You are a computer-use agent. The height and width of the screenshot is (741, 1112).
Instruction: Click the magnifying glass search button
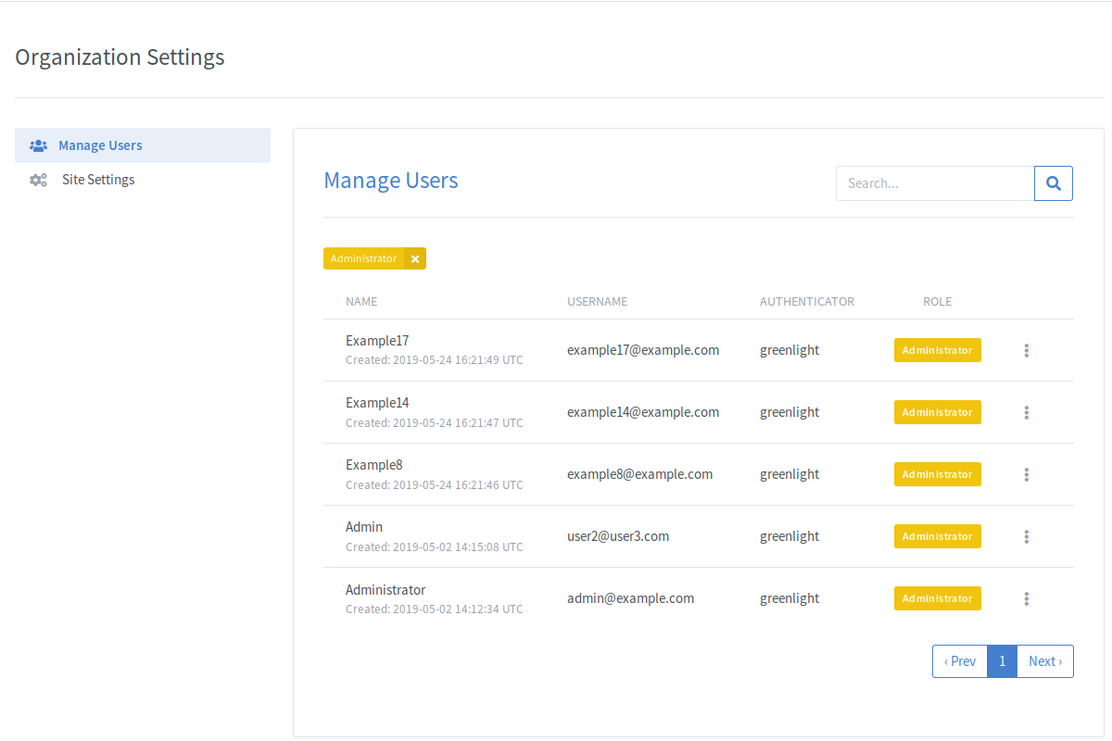[1054, 183]
